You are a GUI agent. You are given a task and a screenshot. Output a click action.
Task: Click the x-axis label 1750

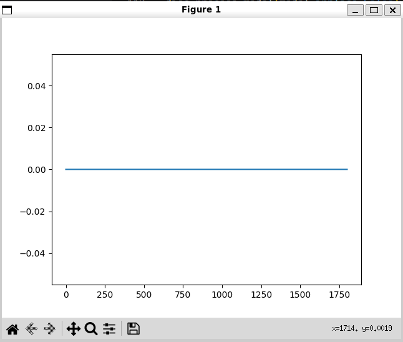tap(339, 295)
